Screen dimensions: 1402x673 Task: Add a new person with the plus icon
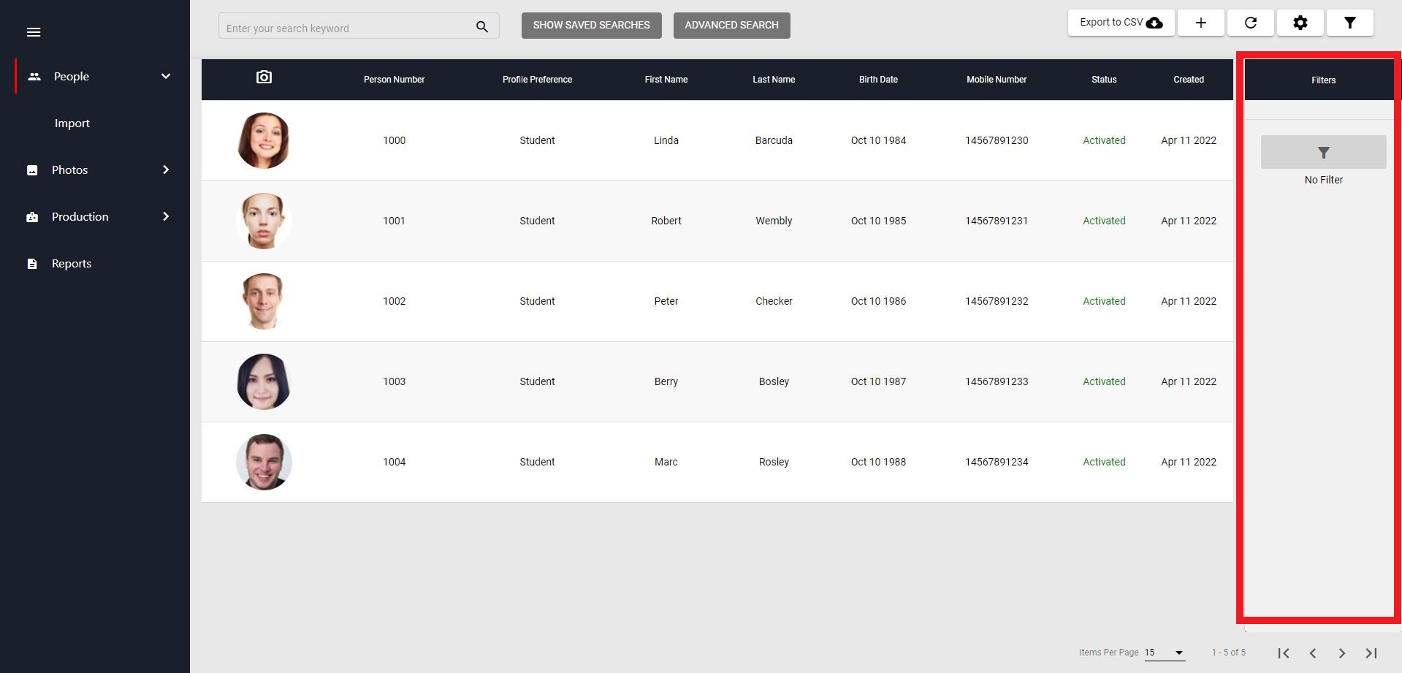click(x=1200, y=23)
